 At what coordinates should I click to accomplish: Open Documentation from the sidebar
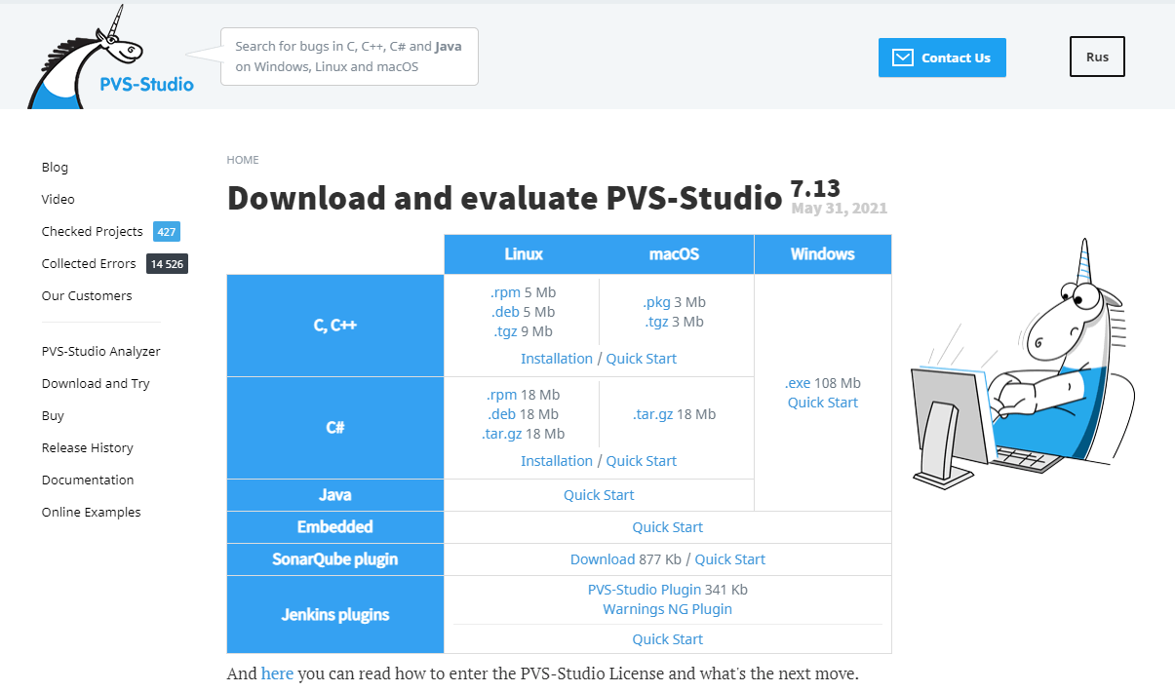88,480
